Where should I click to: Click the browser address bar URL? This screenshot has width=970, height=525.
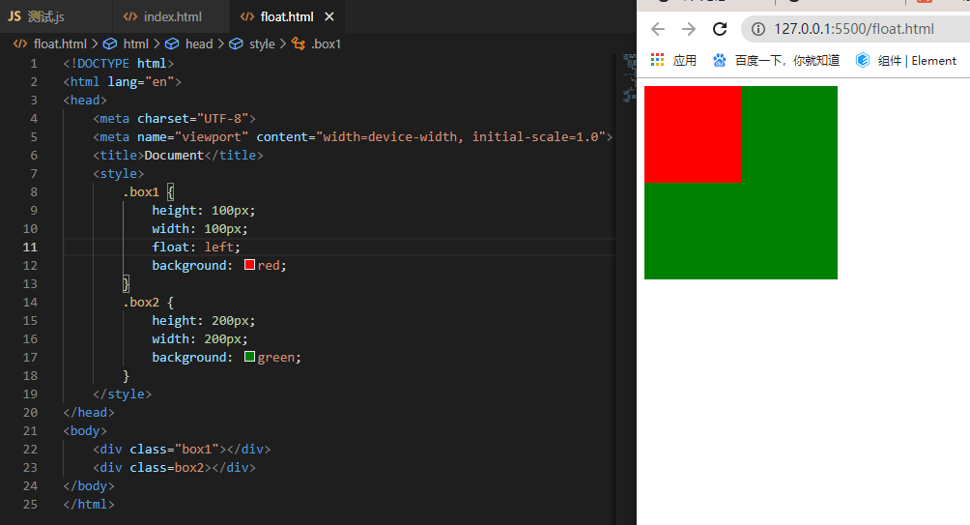pyautogui.click(x=853, y=29)
